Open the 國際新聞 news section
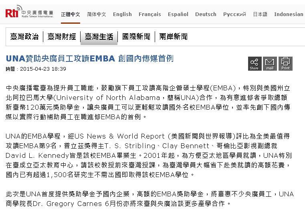305x210 pixels. 136,37
